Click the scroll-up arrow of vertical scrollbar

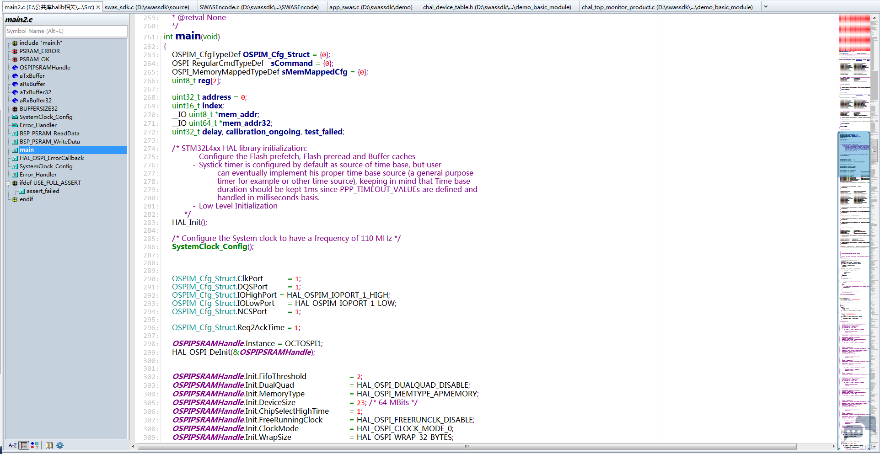tap(875, 17)
